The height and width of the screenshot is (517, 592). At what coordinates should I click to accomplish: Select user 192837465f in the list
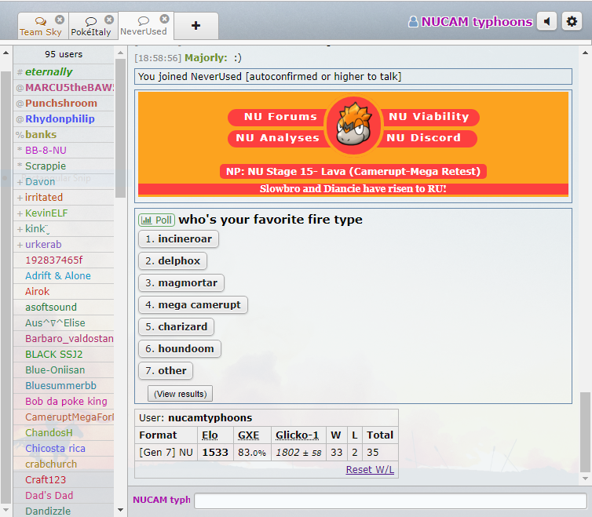(64, 260)
